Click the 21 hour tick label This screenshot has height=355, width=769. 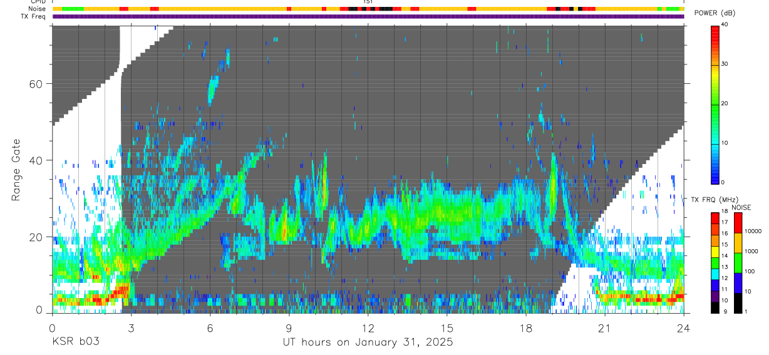[x=604, y=327]
